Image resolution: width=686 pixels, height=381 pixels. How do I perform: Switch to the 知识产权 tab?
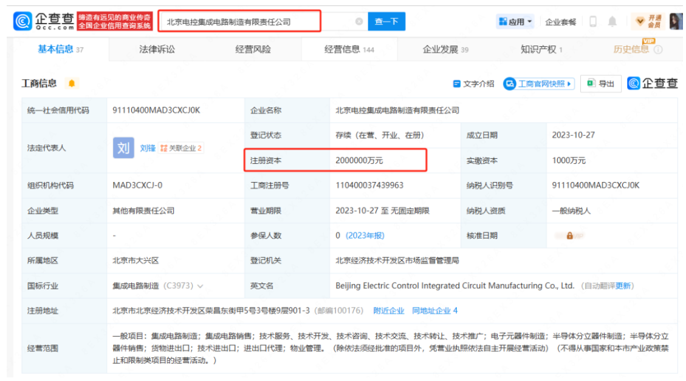pos(541,49)
